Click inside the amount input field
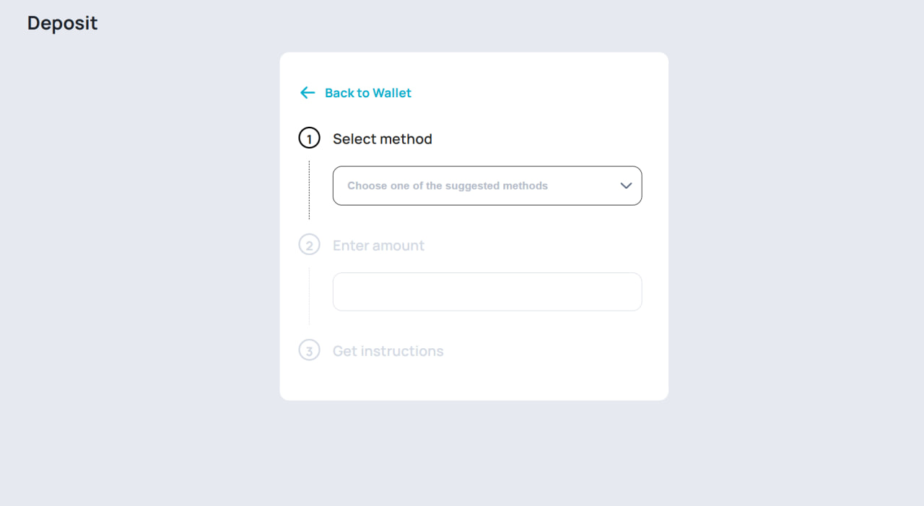Viewport: 924px width, 506px height. [x=487, y=291]
